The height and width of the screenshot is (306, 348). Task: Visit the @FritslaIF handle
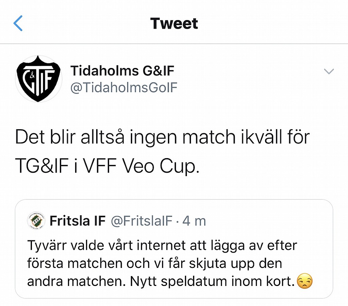pos(142,221)
